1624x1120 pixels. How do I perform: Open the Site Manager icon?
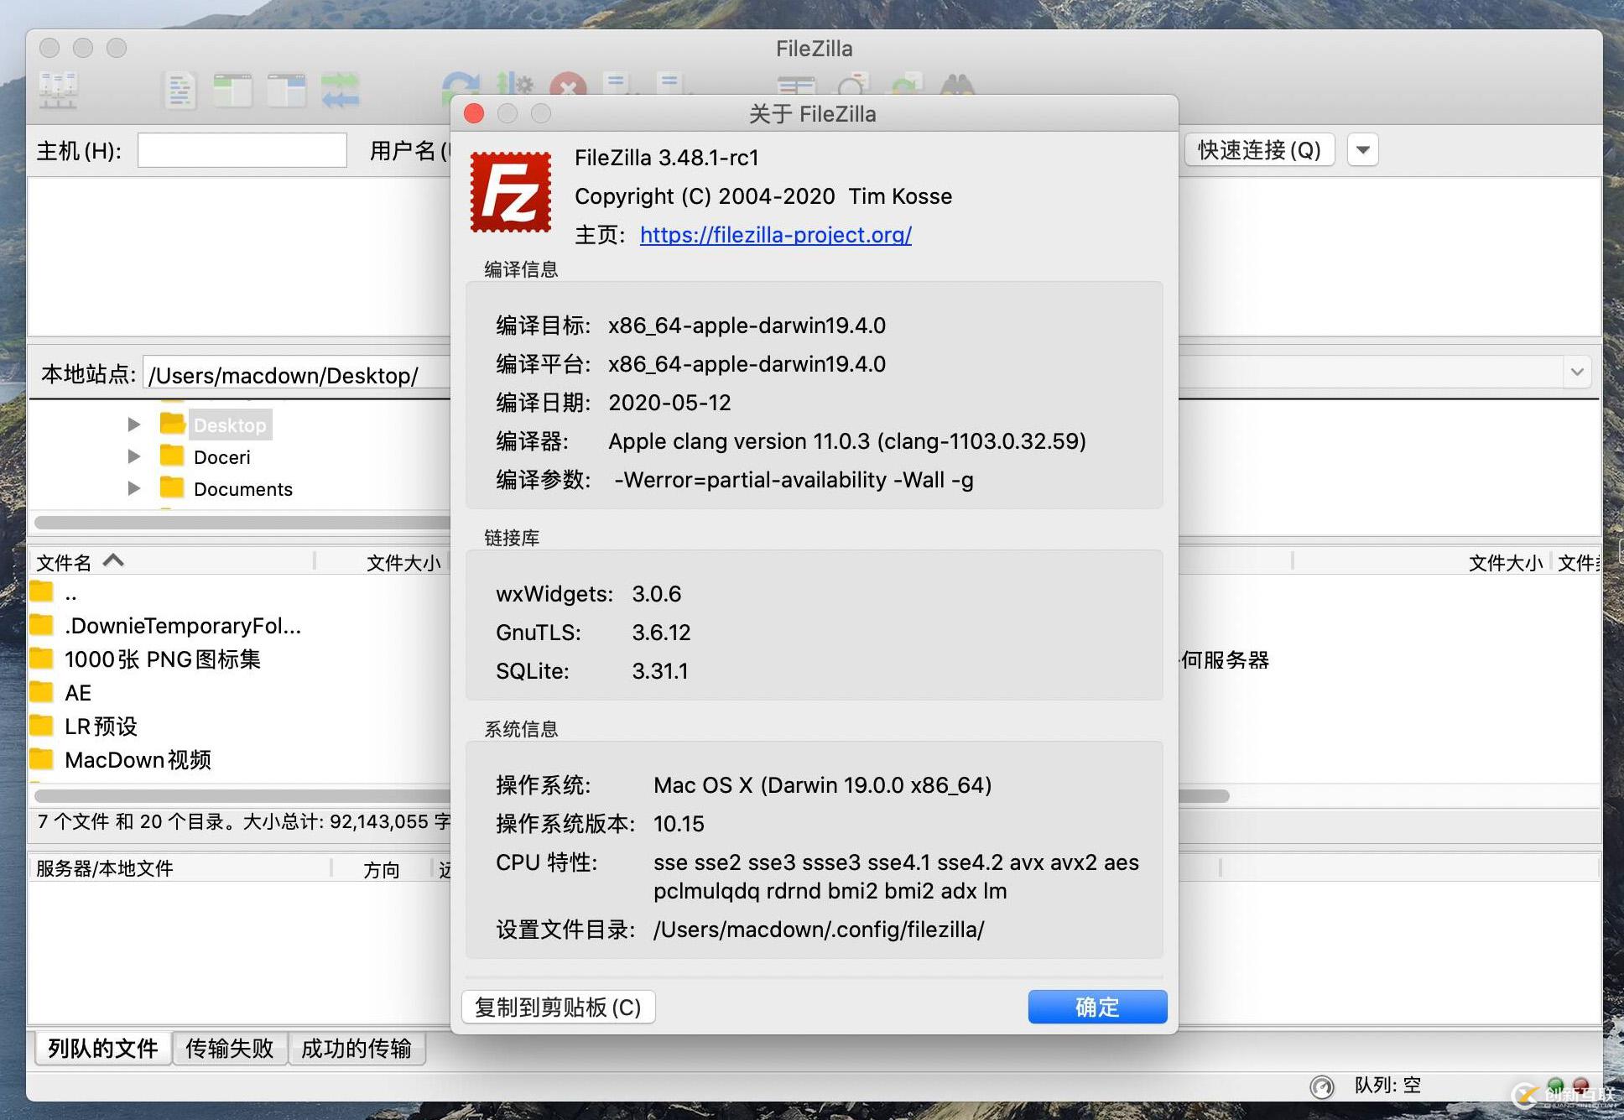[x=58, y=90]
